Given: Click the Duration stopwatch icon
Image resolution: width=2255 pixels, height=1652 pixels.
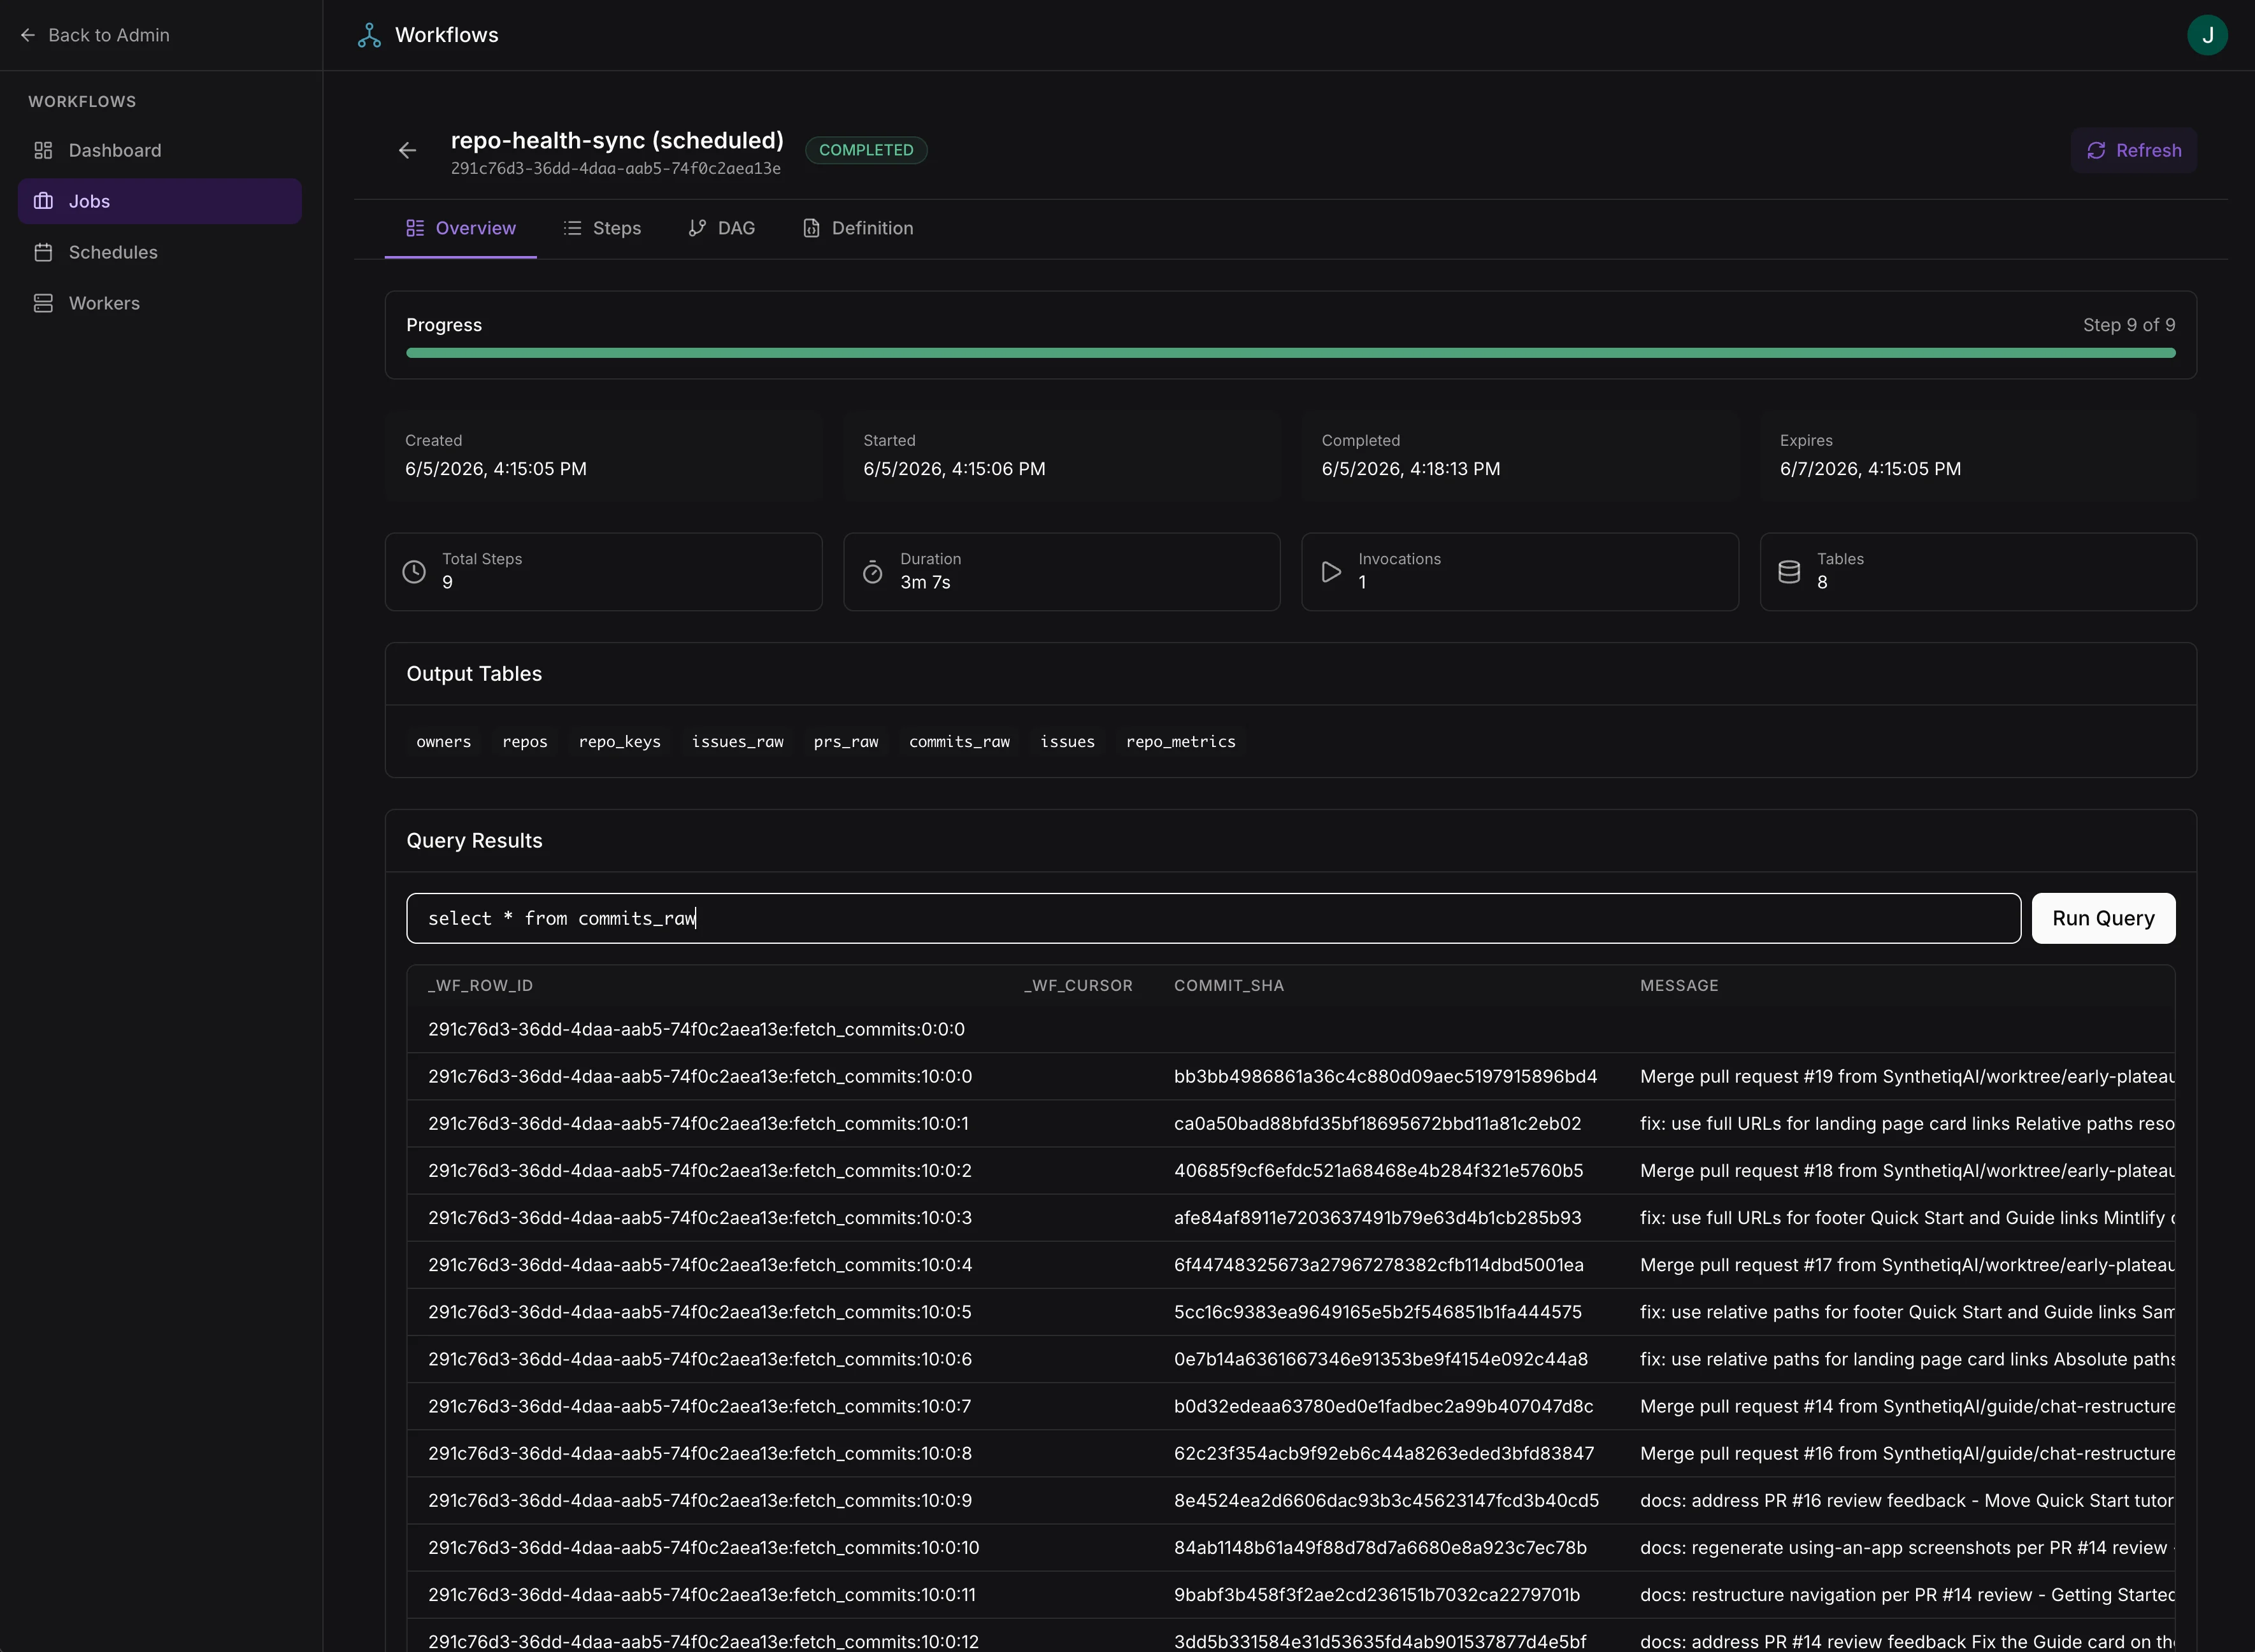Looking at the screenshot, I should point(872,572).
